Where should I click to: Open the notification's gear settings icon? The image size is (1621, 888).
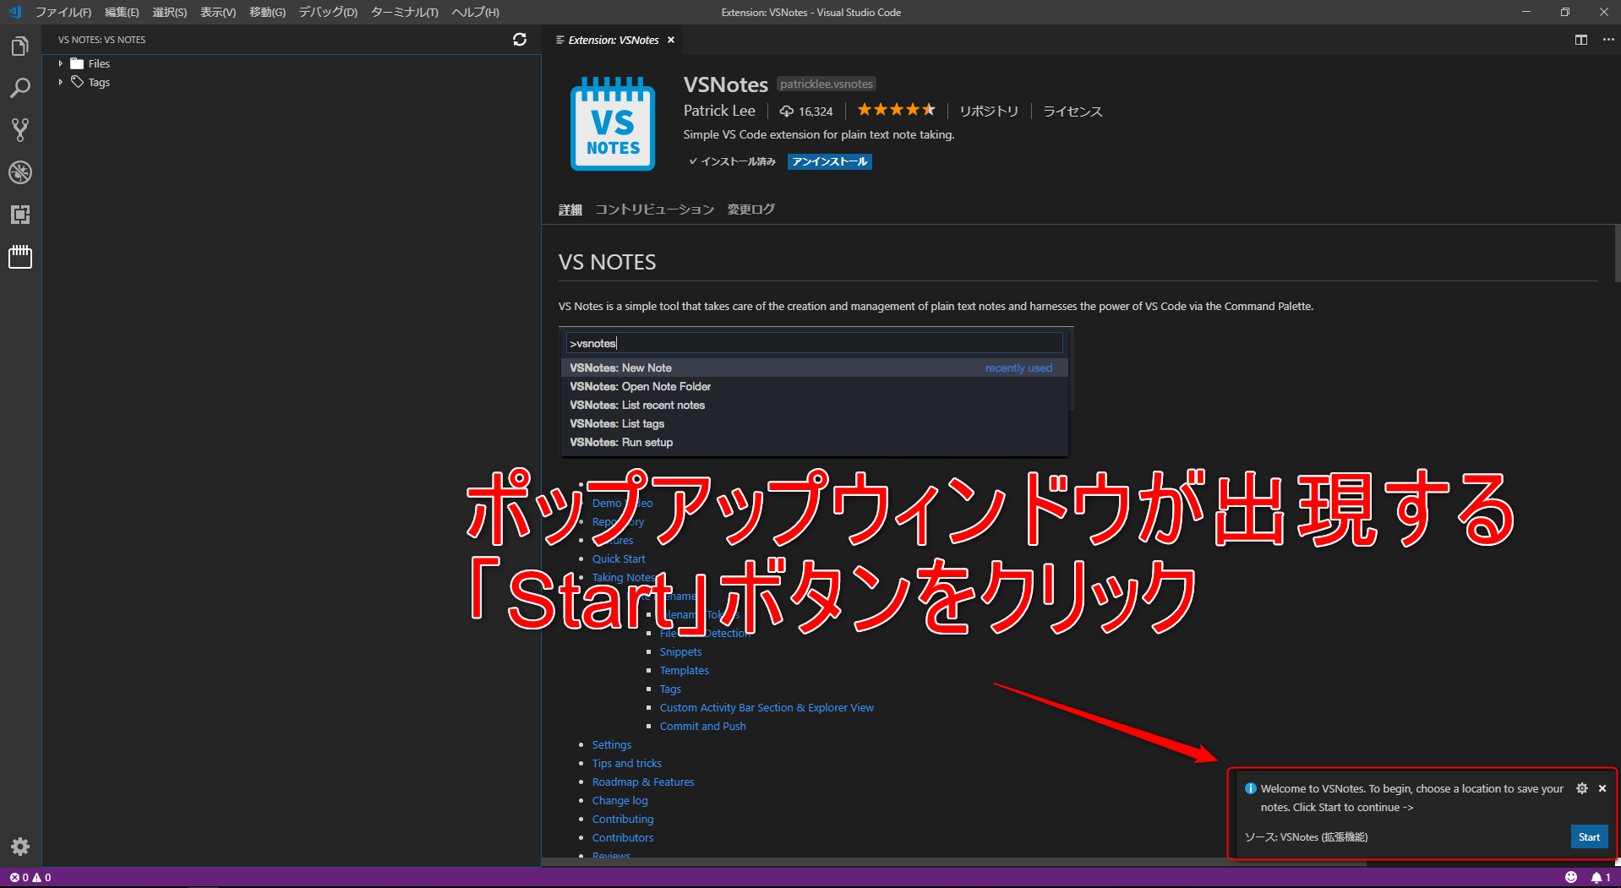pyautogui.click(x=1582, y=788)
